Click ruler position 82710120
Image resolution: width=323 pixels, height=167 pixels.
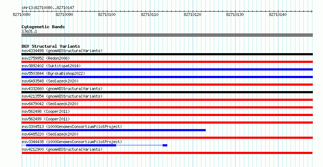(192, 14)
